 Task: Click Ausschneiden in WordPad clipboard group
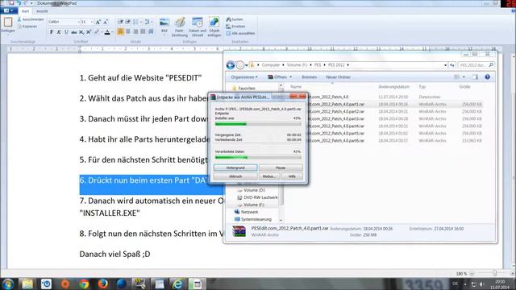[x=31, y=19]
